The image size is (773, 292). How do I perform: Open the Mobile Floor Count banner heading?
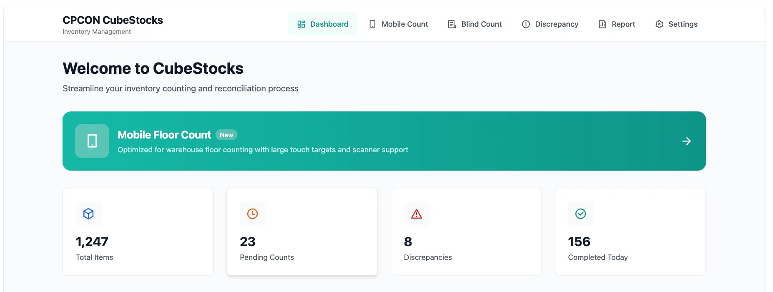point(164,135)
